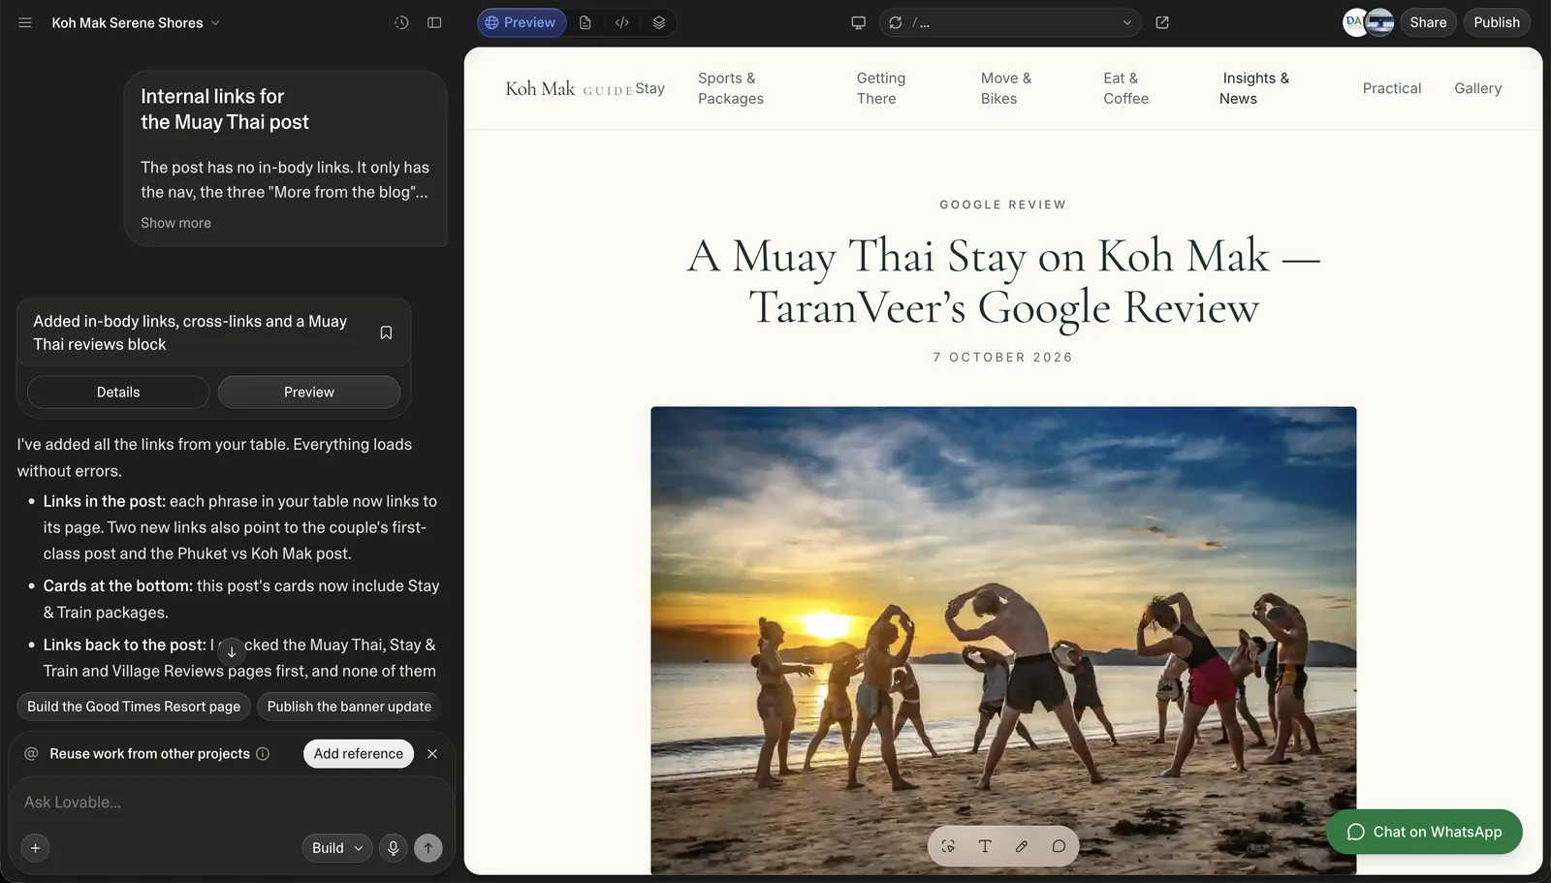This screenshot has height=883, width=1551.
Task: Open the comment tool in the preview toolbar
Action: (x=1059, y=846)
